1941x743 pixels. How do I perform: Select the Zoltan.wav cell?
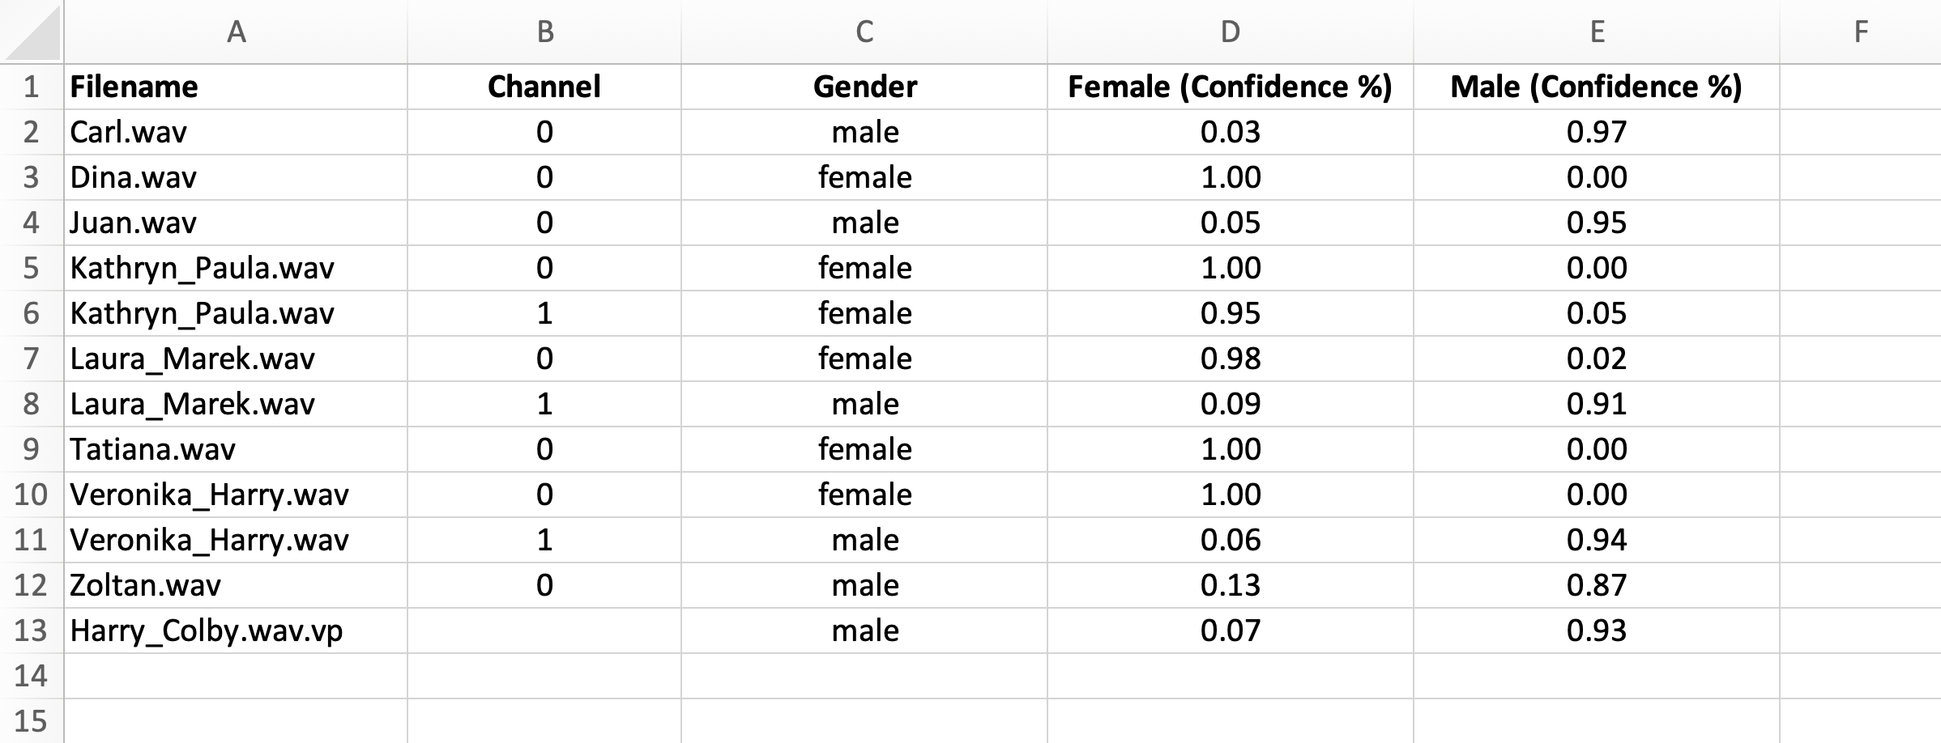pyautogui.click(x=236, y=585)
